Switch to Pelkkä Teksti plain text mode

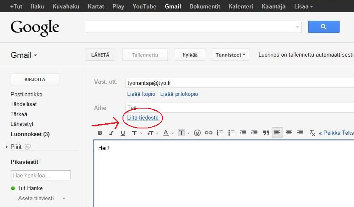(336, 133)
